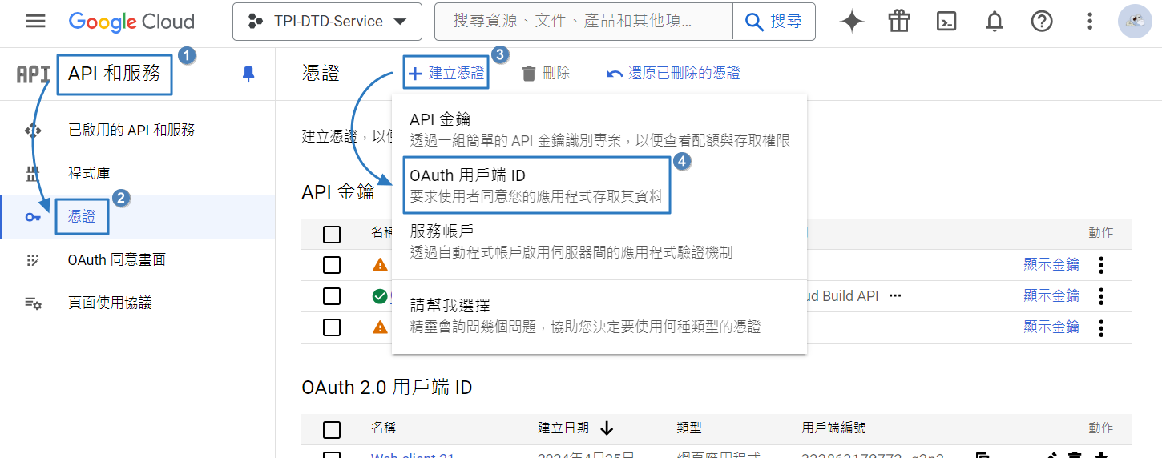This screenshot has height=458, width=1162.
Task: Open the user account avatar
Action: 1135,22
